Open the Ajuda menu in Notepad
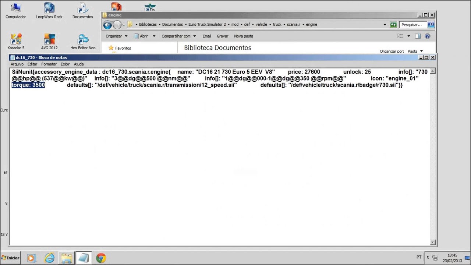This screenshot has height=265, width=471. click(x=79, y=64)
